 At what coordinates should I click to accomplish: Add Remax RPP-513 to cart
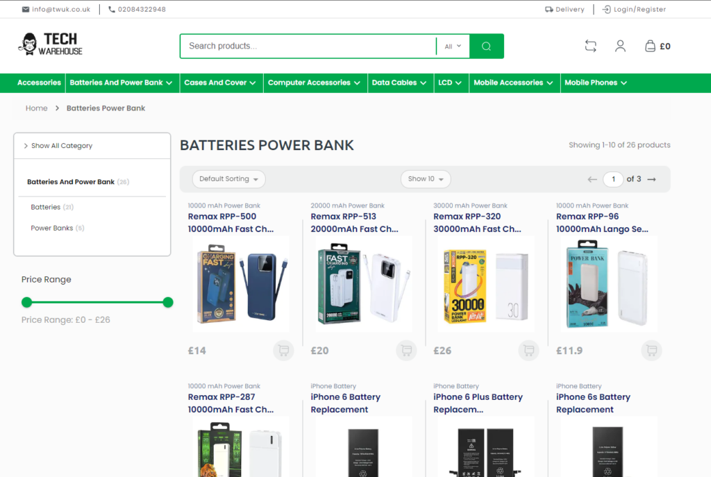(x=406, y=351)
